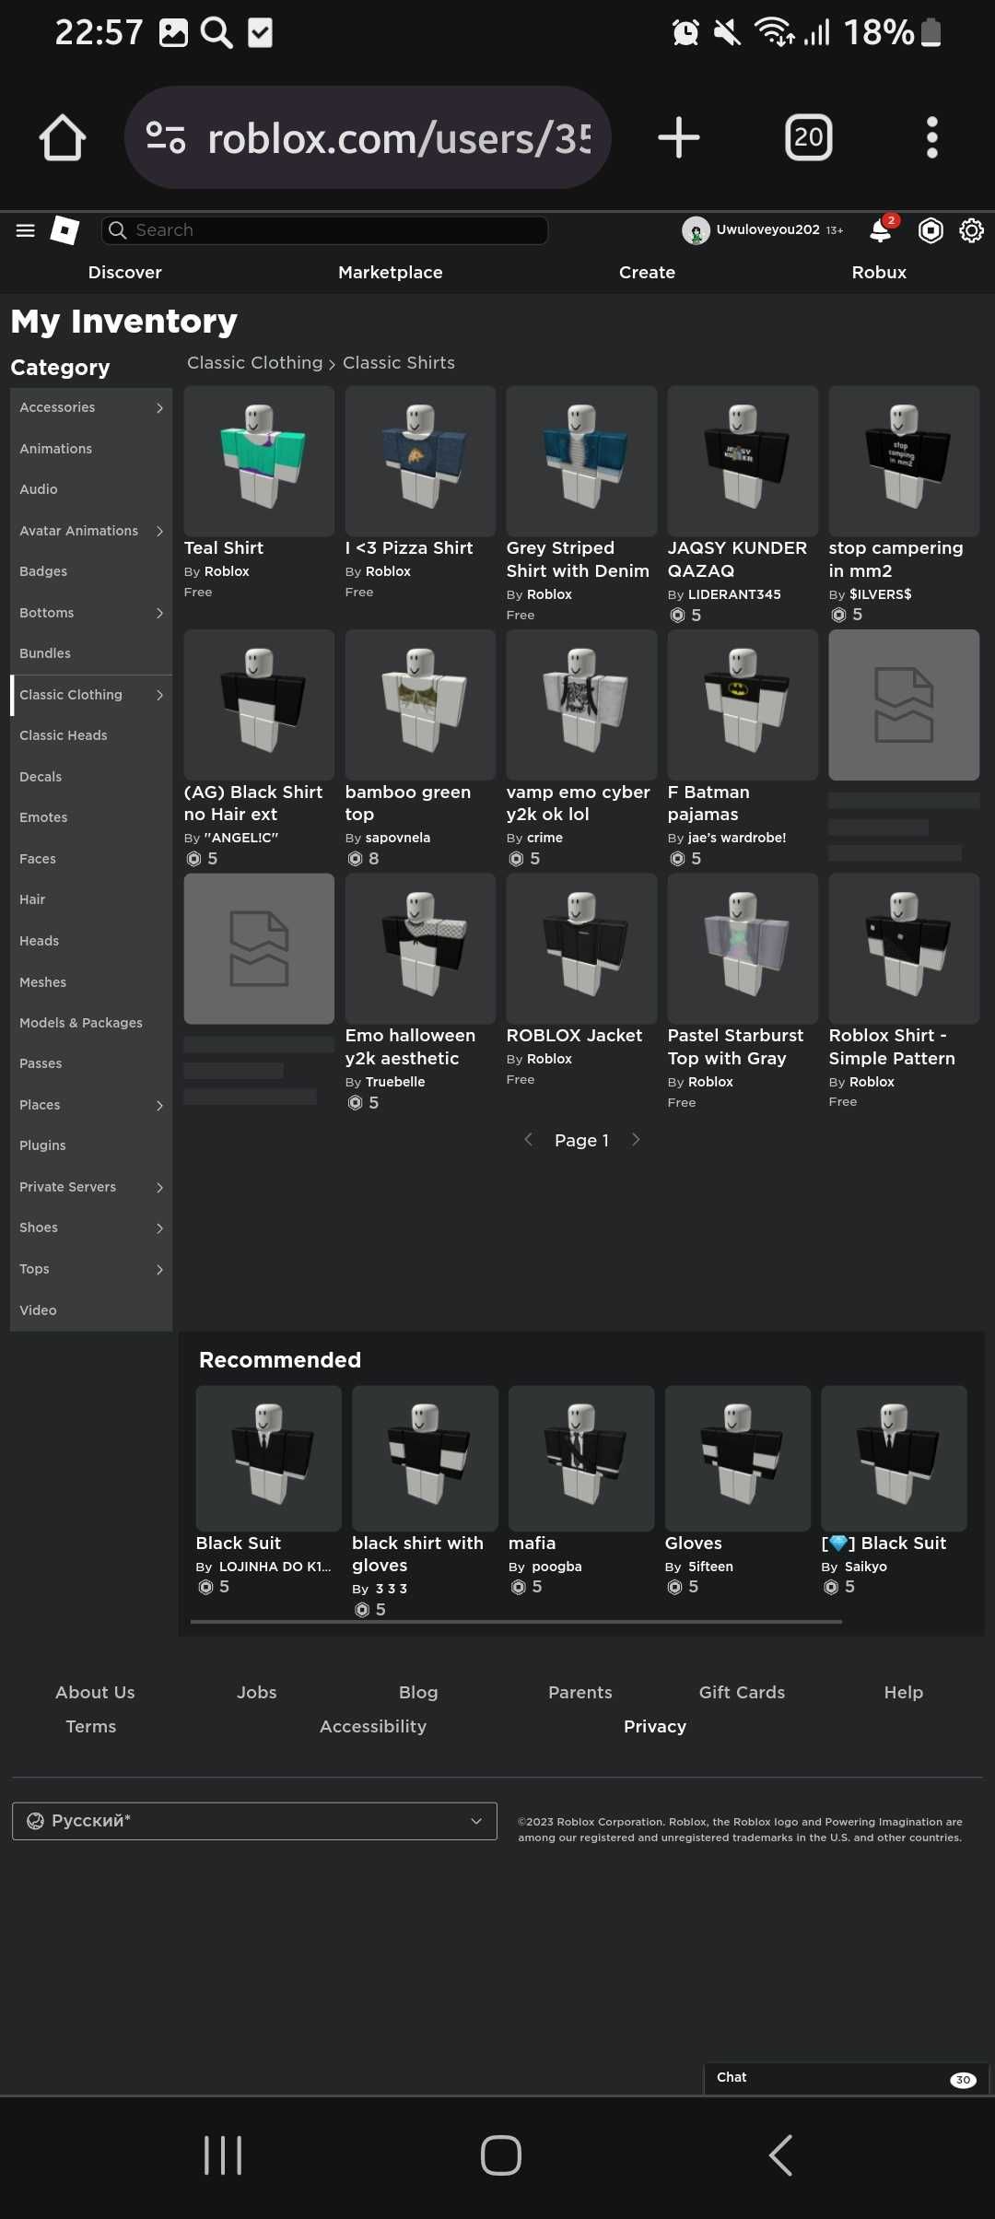Open the settings gear
This screenshot has width=995, height=2219.
pyautogui.click(x=971, y=230)
